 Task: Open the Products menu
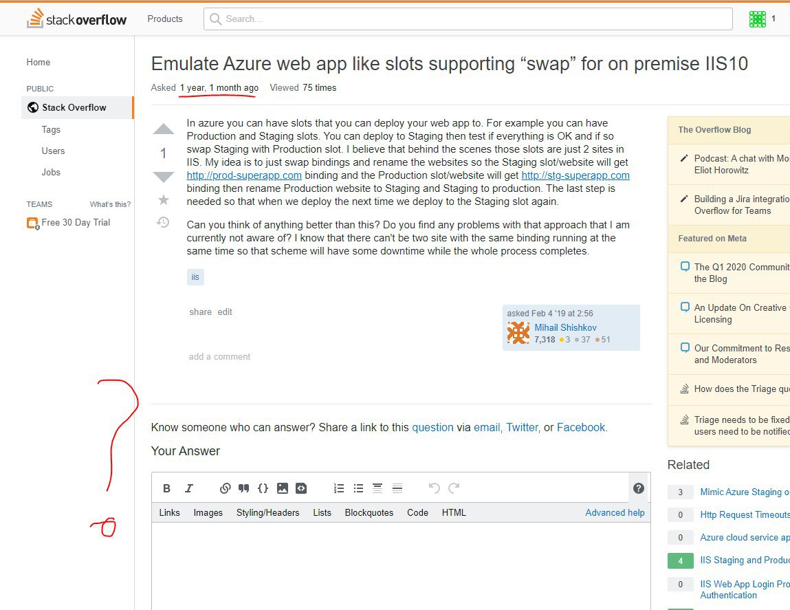click(x=165, y=19)
